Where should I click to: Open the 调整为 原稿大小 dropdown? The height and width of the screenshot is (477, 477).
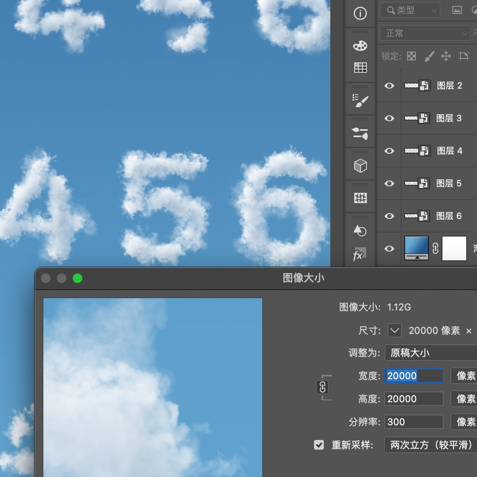coord(431,353)
